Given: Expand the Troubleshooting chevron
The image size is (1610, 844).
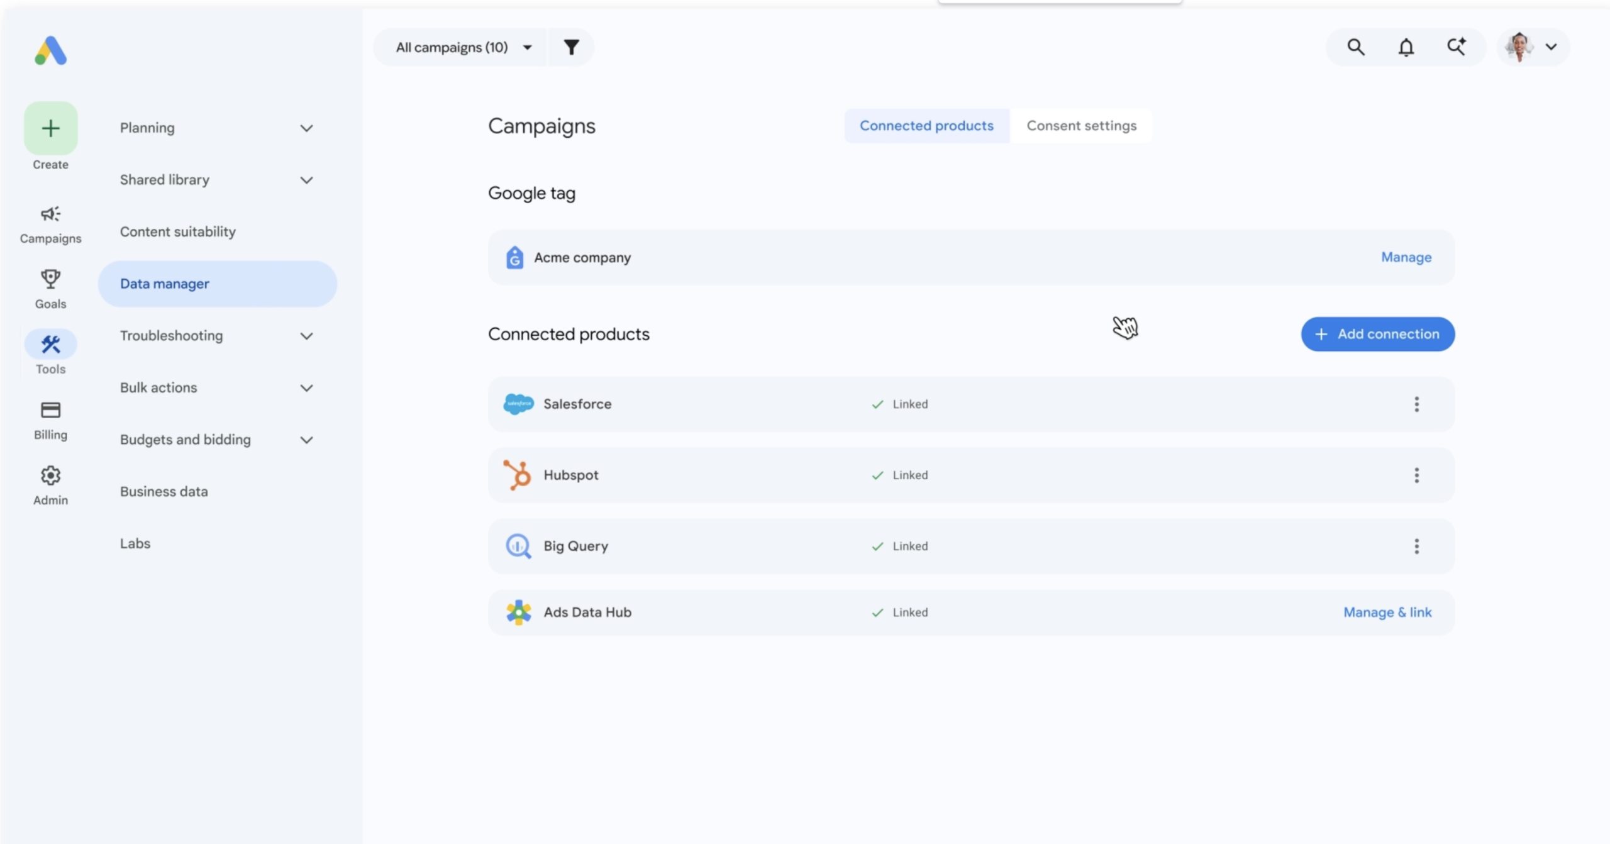Looking at the screenshot, I should pyautogui.click(x=306, y=336).
